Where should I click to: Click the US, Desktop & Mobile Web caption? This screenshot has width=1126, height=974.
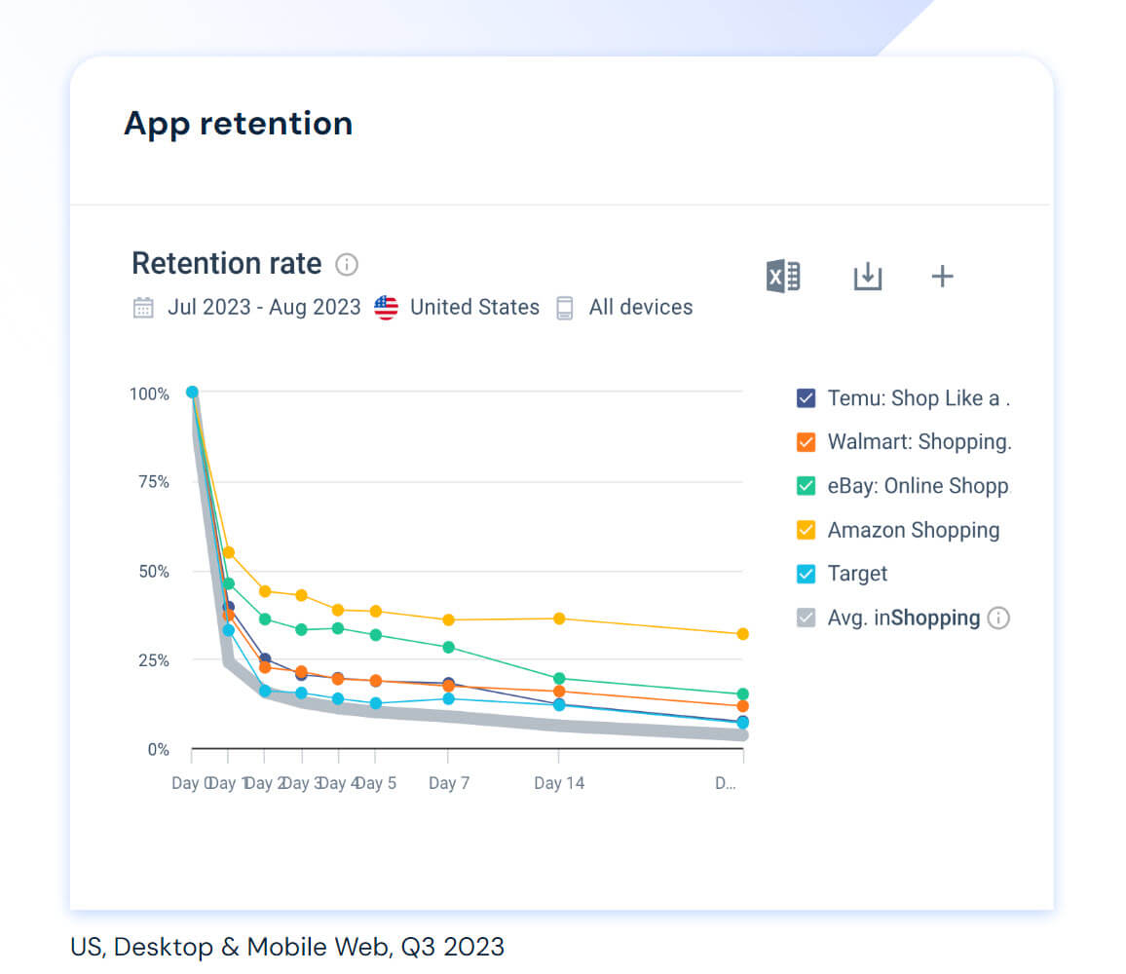point(287,947)
